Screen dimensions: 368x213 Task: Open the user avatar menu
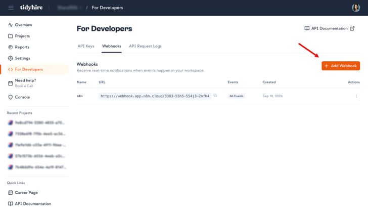(356, 8)
